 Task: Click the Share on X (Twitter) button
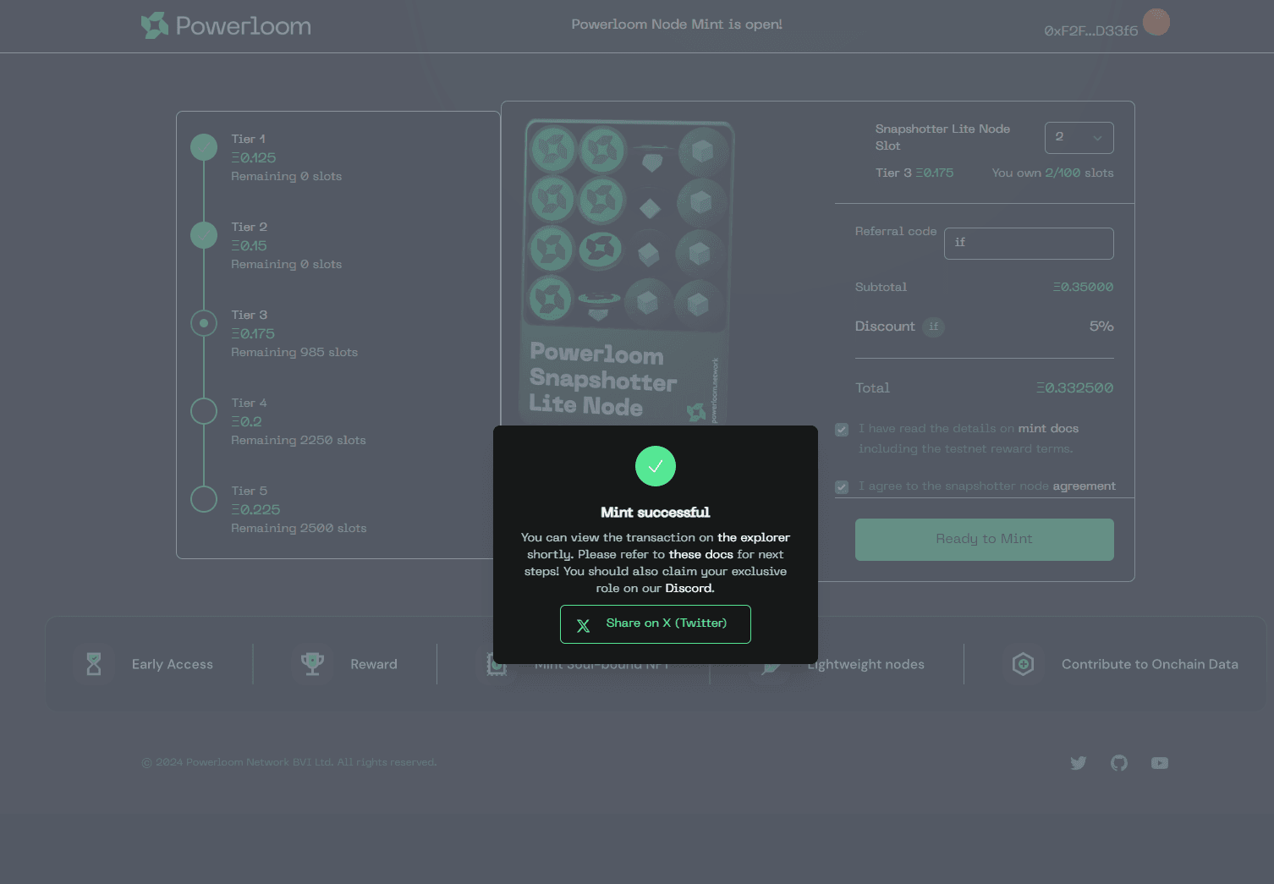coord(656,624)
